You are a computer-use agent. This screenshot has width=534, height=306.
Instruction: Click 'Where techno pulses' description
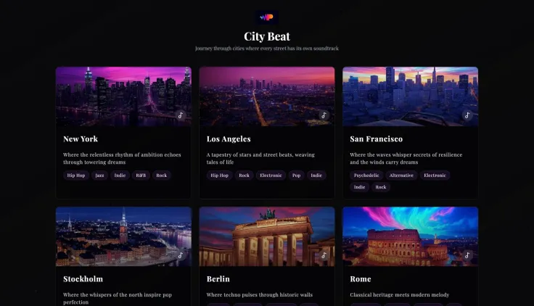[x=260, y=295]
